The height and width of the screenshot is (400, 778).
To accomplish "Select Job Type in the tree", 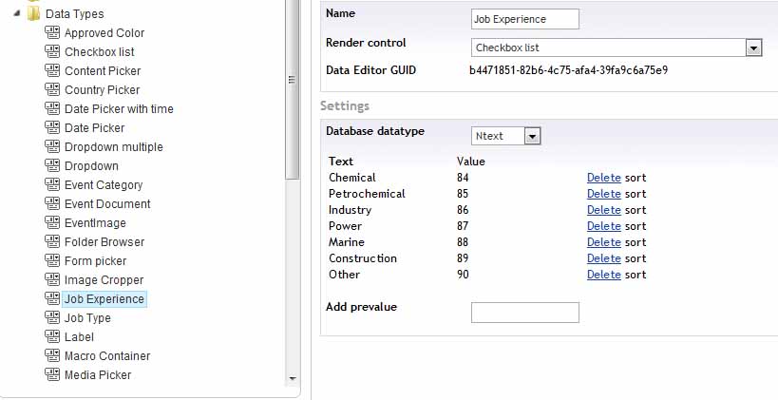I will click(87, 318).
